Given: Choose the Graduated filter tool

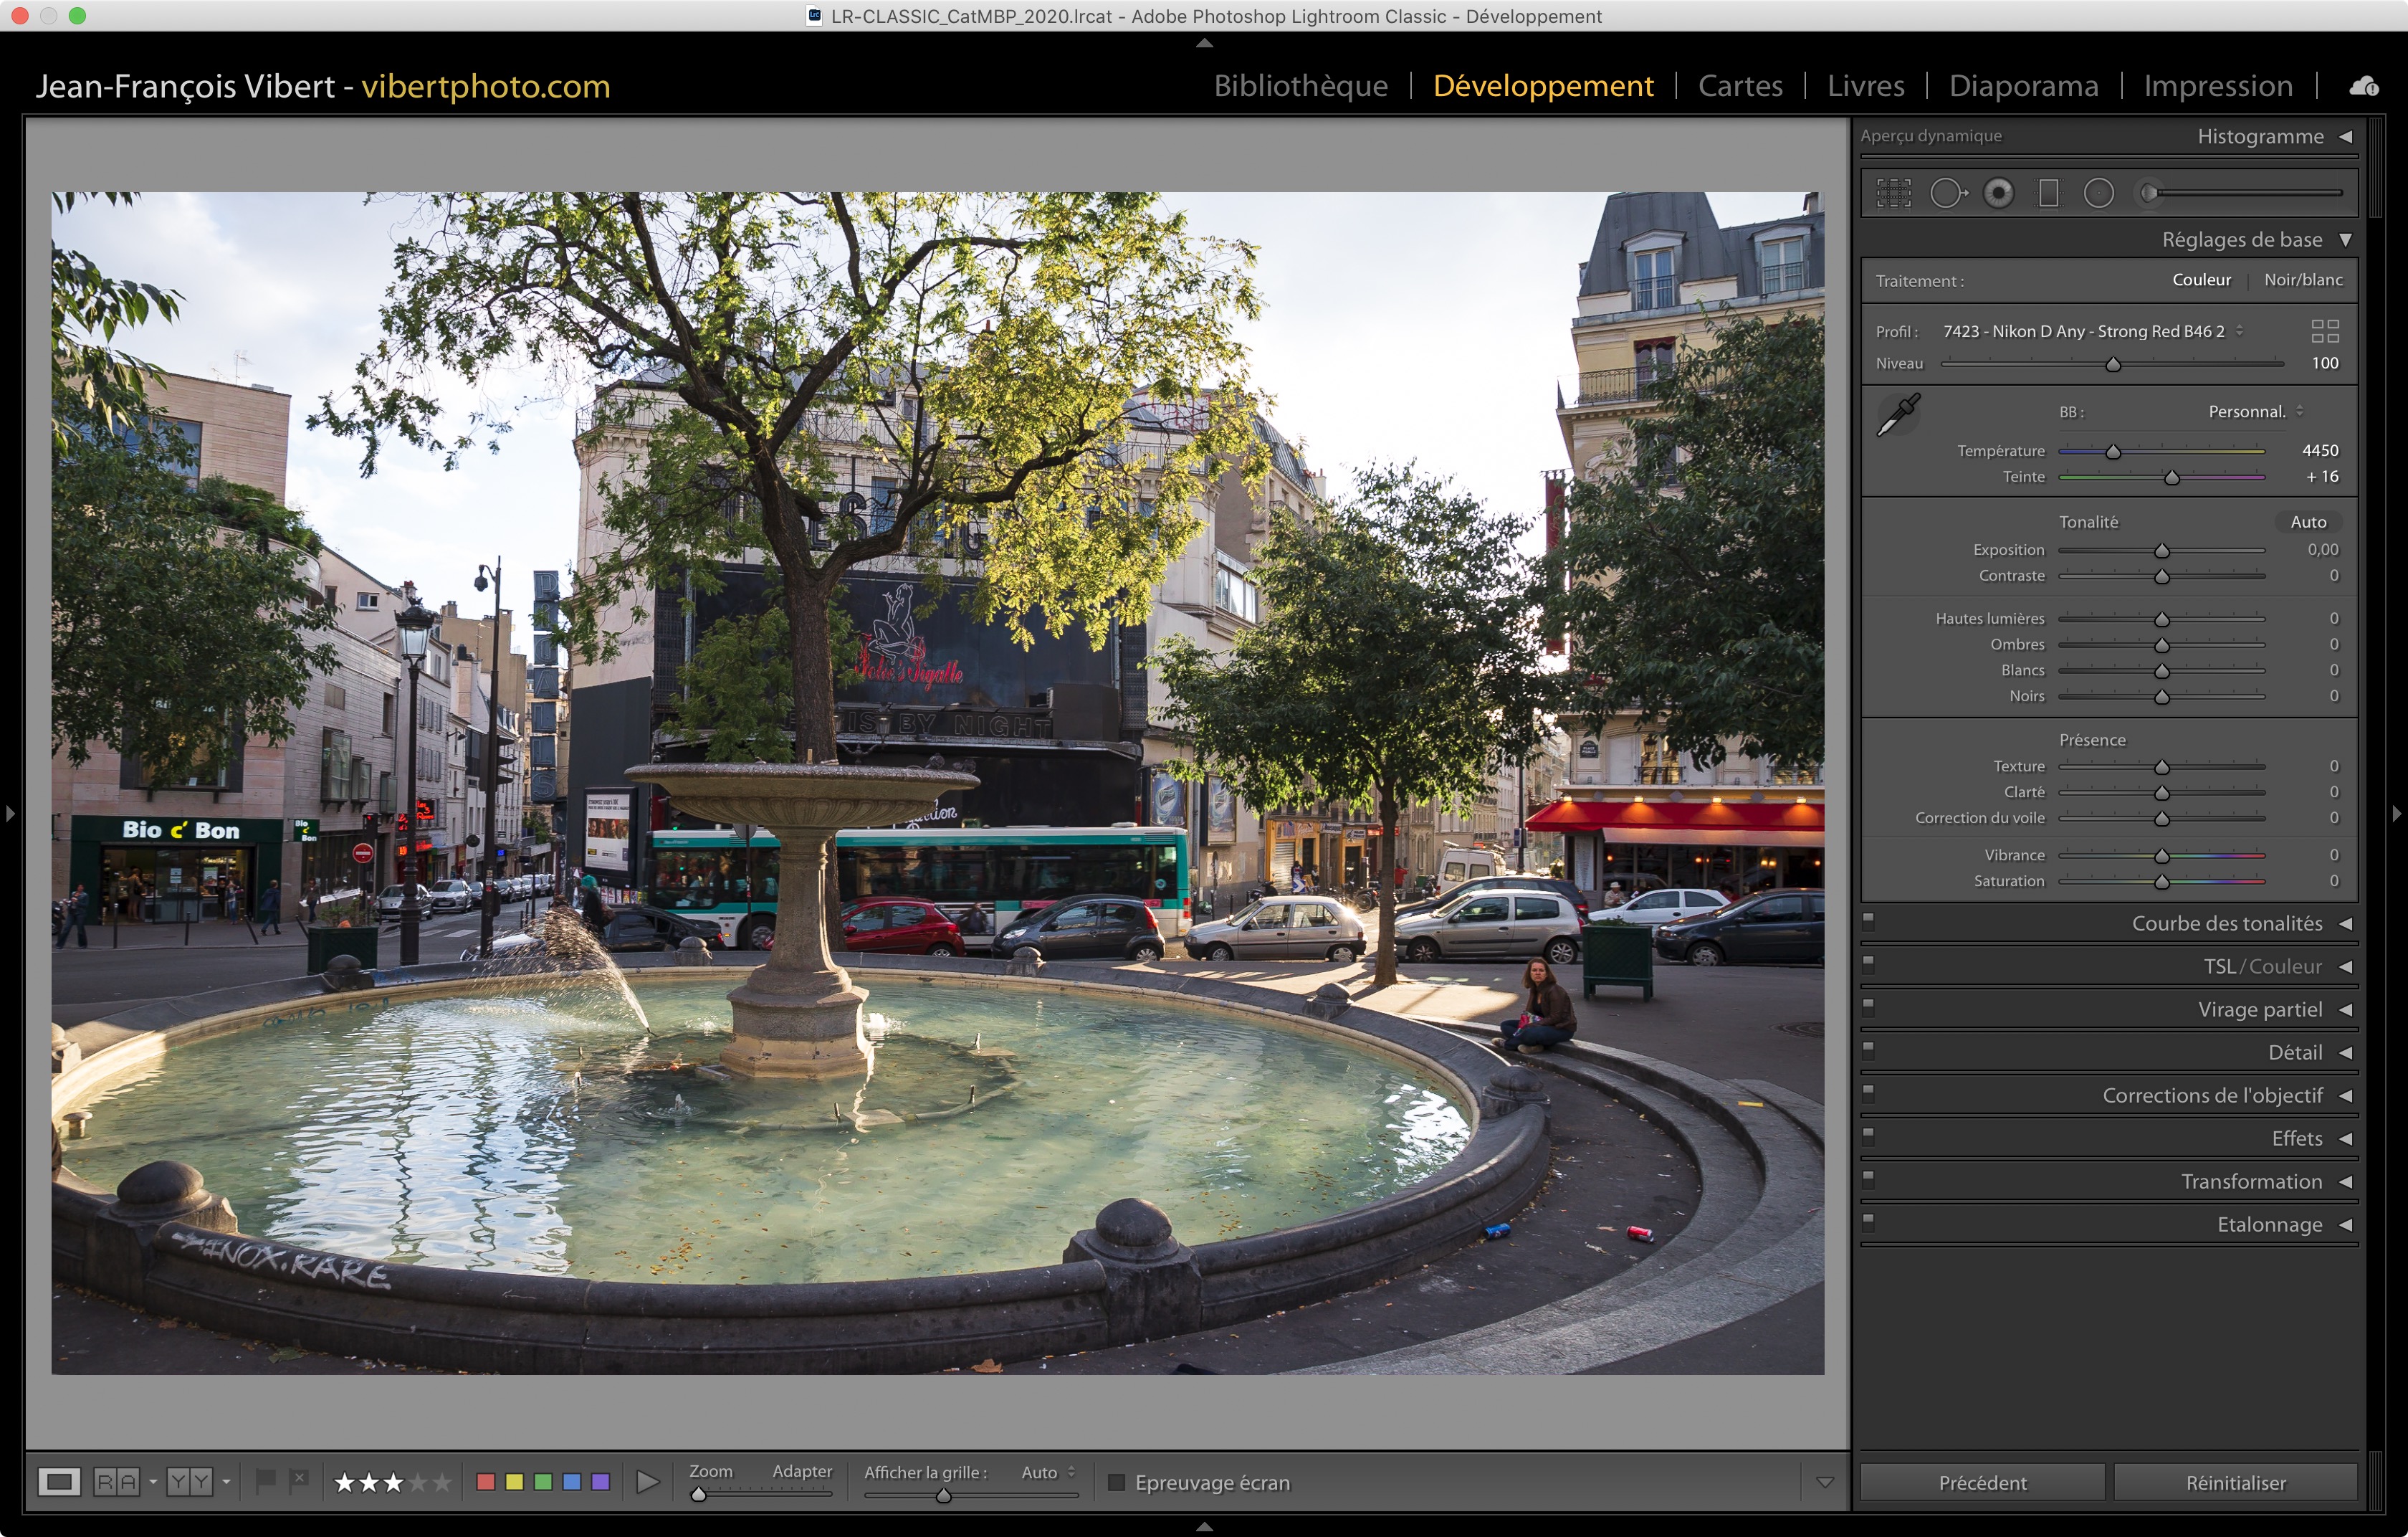Looking at the screenshot, I should (2048, 193).
